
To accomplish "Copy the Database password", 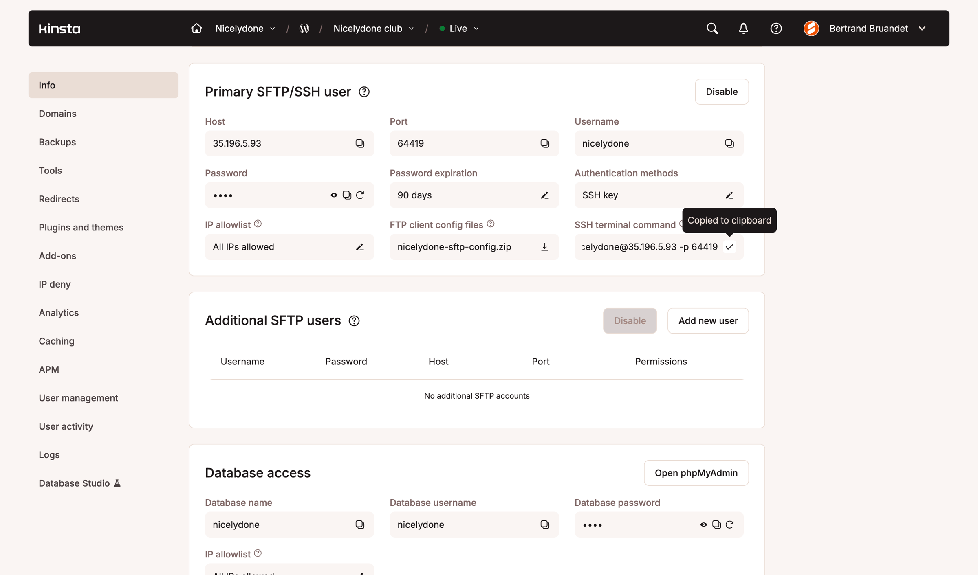I will point(716,525).
